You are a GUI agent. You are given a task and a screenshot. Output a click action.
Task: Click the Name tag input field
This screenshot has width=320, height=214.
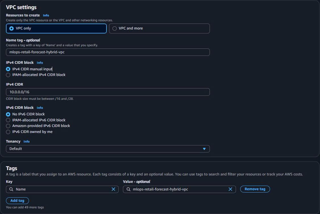[x=108, y=52]
